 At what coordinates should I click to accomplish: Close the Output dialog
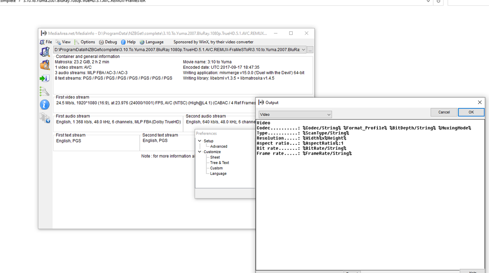pos(480,102)
